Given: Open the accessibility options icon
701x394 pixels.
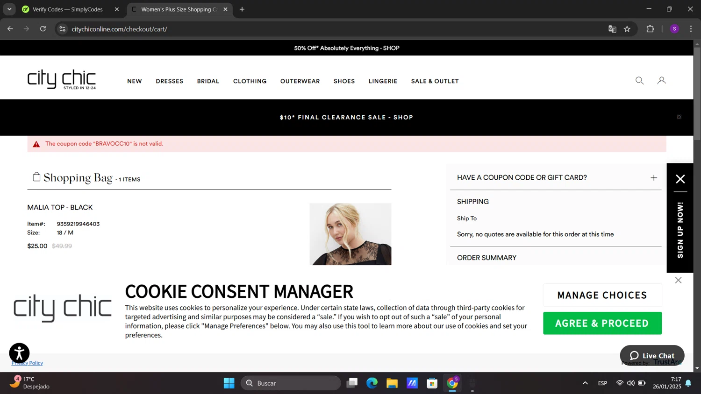Looking at the screenshot, I should 19,353.
